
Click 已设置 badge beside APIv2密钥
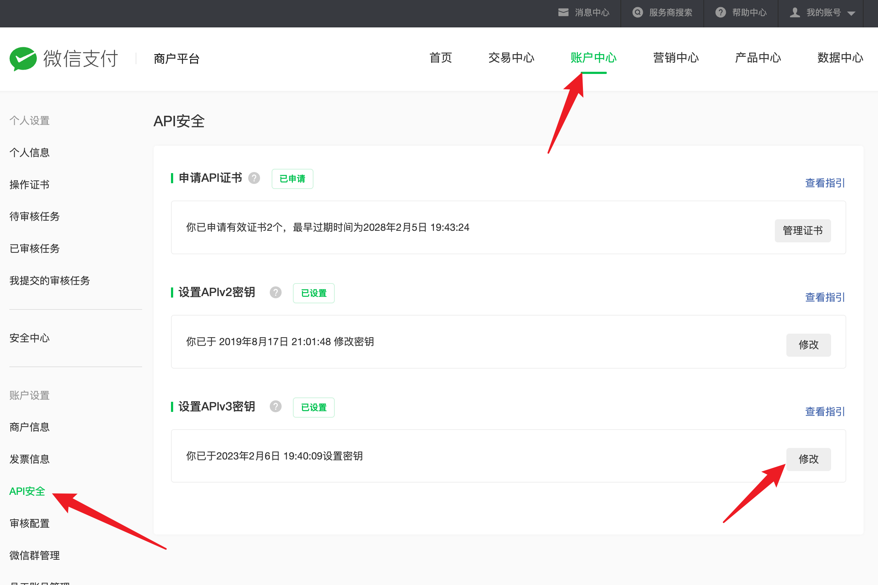coord(314,293)
